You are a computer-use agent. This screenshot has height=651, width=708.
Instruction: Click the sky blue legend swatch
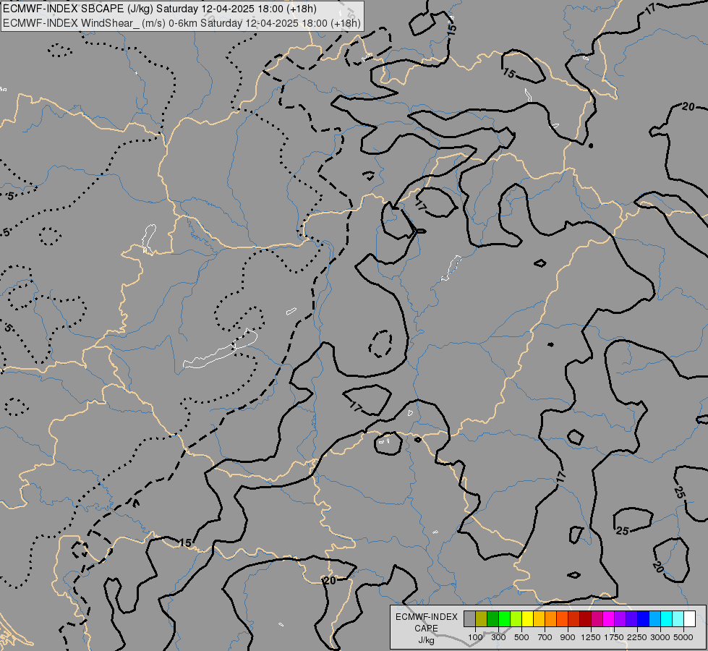coord(654,618)
